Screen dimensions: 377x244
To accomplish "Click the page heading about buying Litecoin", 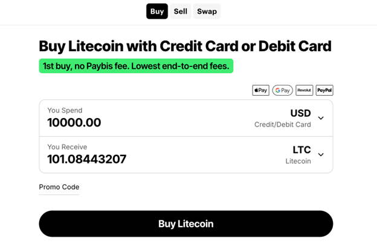I will [x=185, y=46].
